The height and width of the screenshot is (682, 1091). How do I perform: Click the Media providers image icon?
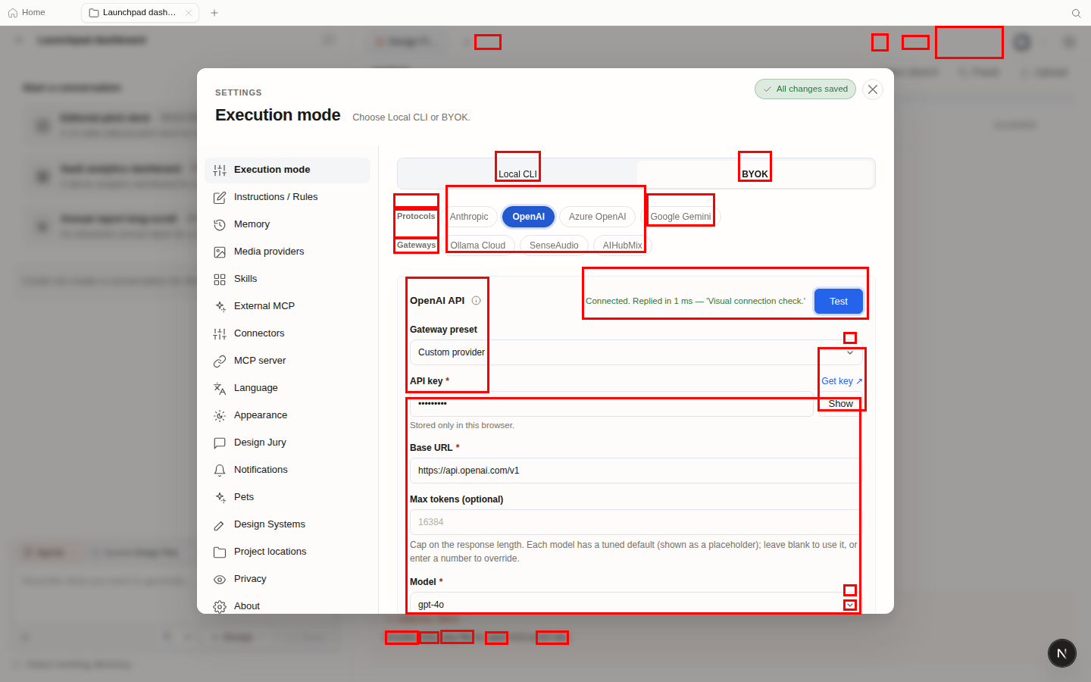pos(220,252)
